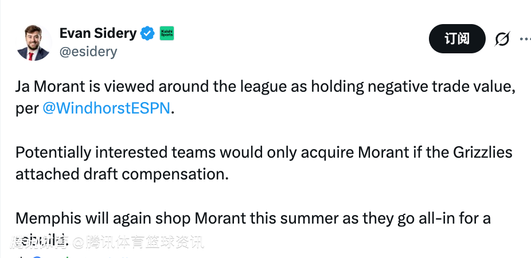Image resolution: width=531 pixels, height=258 pixels.
Task: Click the 腾讯体育篮球资讯 watermark text
Action: [145, 243]
